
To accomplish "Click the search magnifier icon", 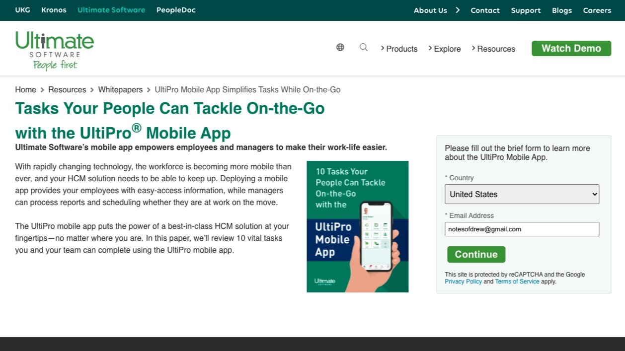I will [x=364, y=47].
